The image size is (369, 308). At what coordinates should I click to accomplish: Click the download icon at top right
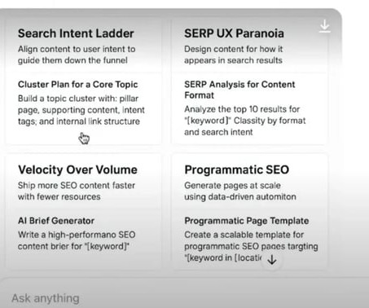pos(324,26)
